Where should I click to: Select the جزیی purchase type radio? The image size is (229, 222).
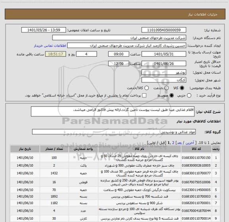click(x=189, y=96)
